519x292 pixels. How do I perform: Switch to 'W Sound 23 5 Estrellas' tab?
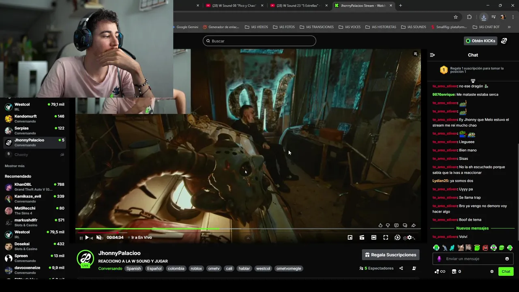pos(298,6)
